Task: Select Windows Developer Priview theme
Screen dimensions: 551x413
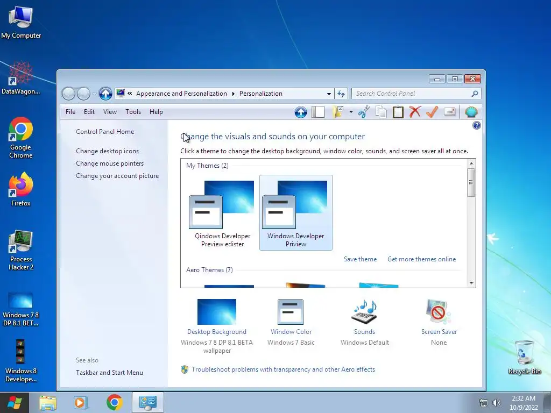Action: coord(295,213)
